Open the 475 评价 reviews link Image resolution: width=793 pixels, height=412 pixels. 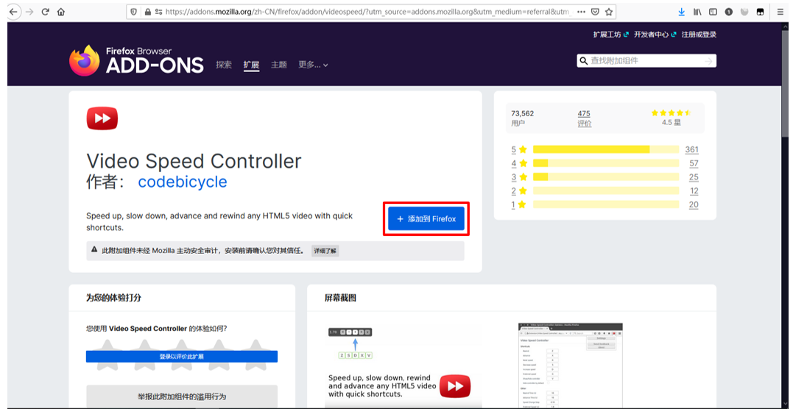pyautogui.click(x=584, y=118)
